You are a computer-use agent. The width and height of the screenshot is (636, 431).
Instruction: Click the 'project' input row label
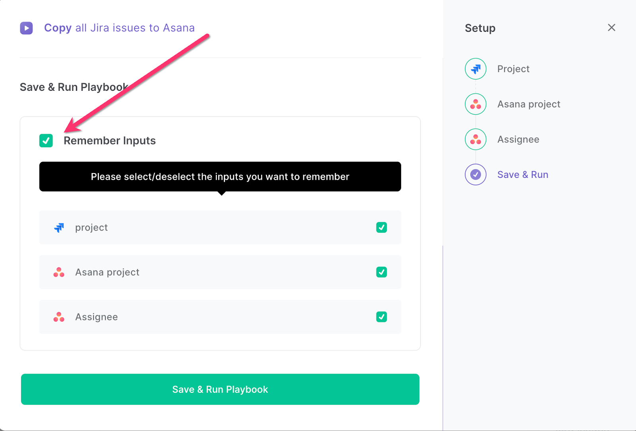pyautogui.click(x=91, y=228)
